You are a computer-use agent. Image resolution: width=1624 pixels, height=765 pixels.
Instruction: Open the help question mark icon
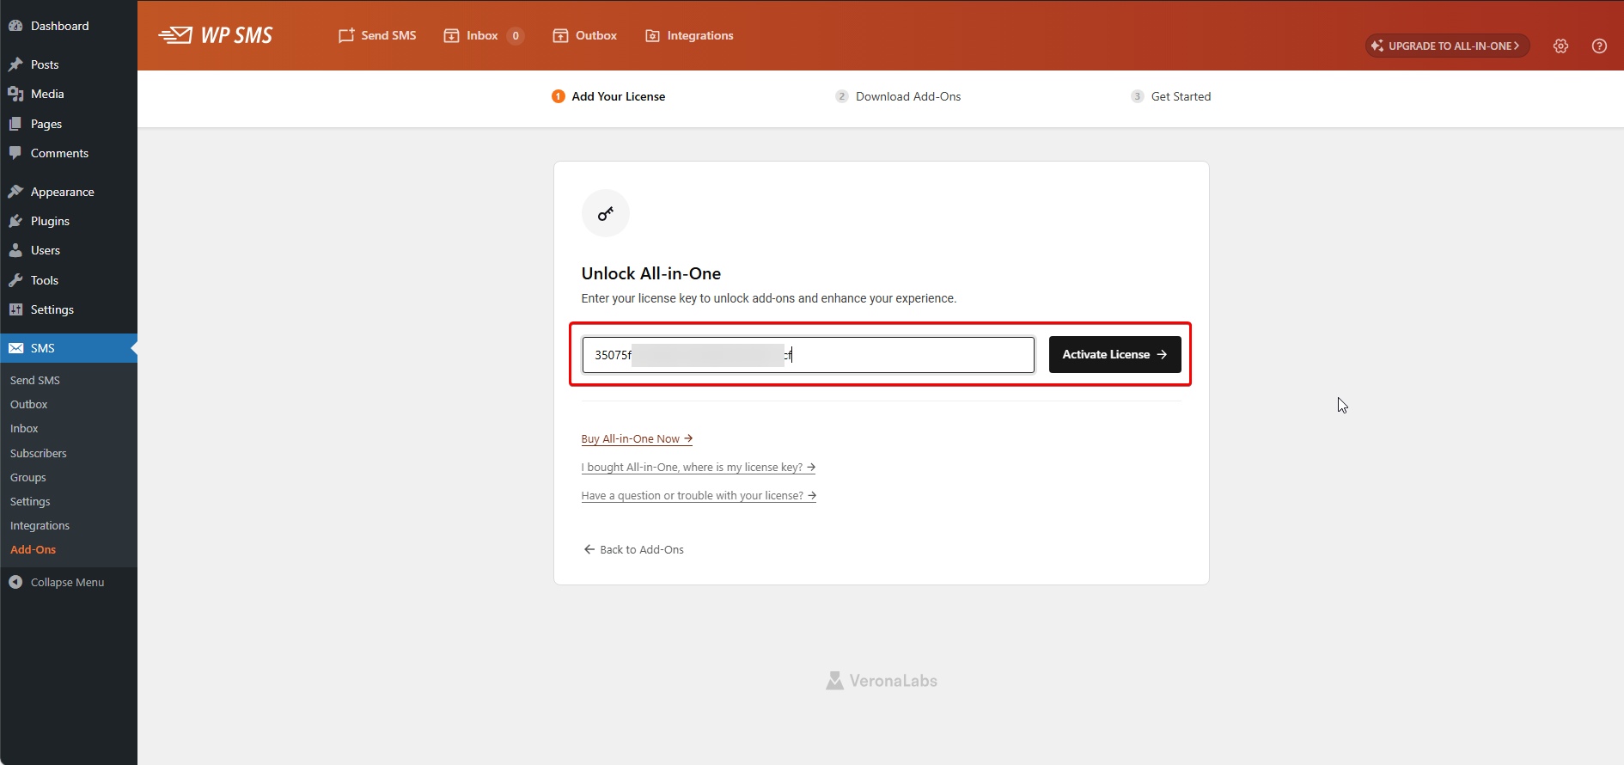[x=1599, y=46]
